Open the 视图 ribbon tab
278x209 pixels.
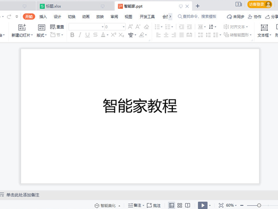pos(128,17)
